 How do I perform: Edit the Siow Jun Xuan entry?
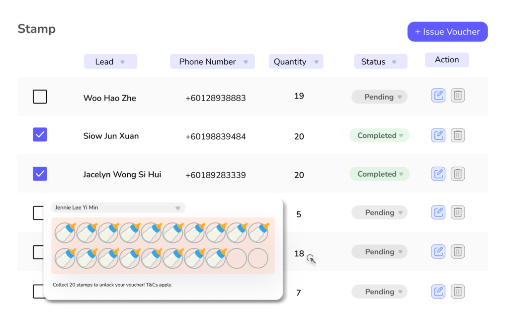[x=438, y=135]
